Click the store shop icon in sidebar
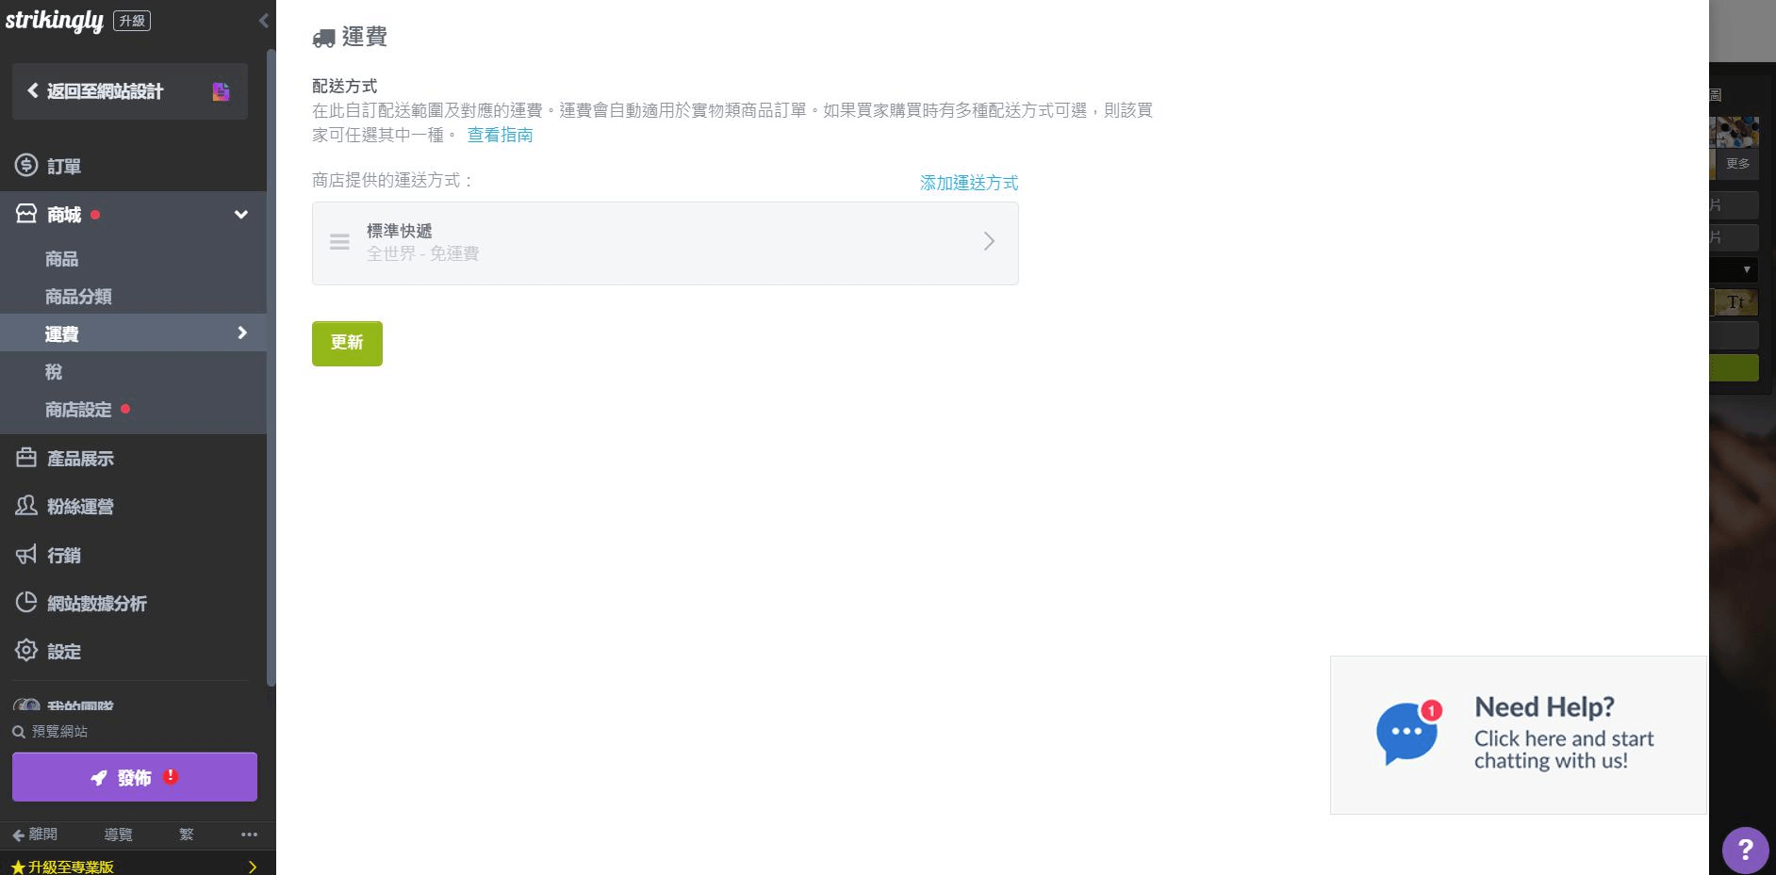Image resolution: width=1776 pixels, height=875 pixels. click(x=26, y=214)
